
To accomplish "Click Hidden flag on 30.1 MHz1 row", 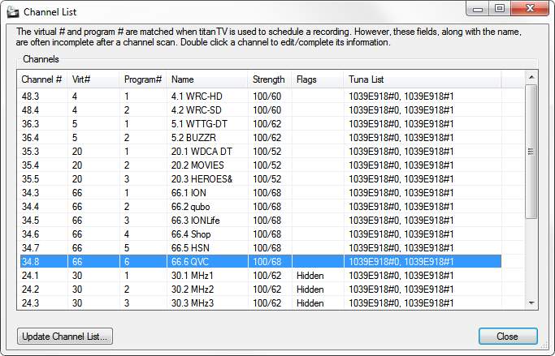I will [x=310, y=275].
